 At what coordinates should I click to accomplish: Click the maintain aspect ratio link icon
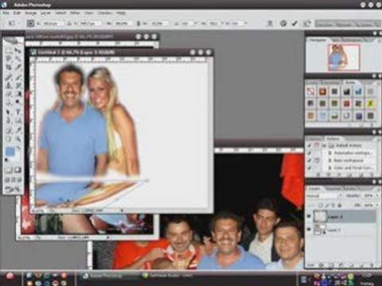pyautogui.click(x=138, y=23)
